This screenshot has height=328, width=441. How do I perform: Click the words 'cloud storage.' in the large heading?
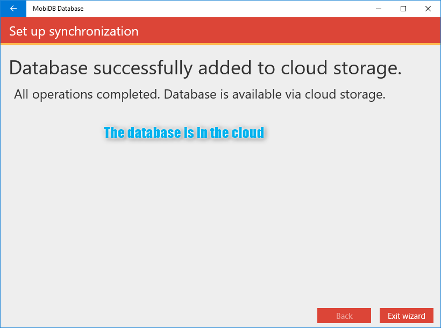click(x=342, y=68)
